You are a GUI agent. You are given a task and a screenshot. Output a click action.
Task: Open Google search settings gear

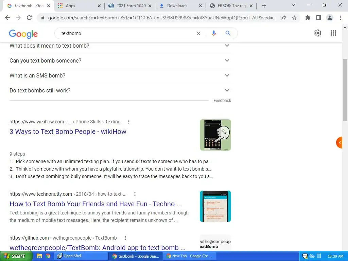(318, 33)
